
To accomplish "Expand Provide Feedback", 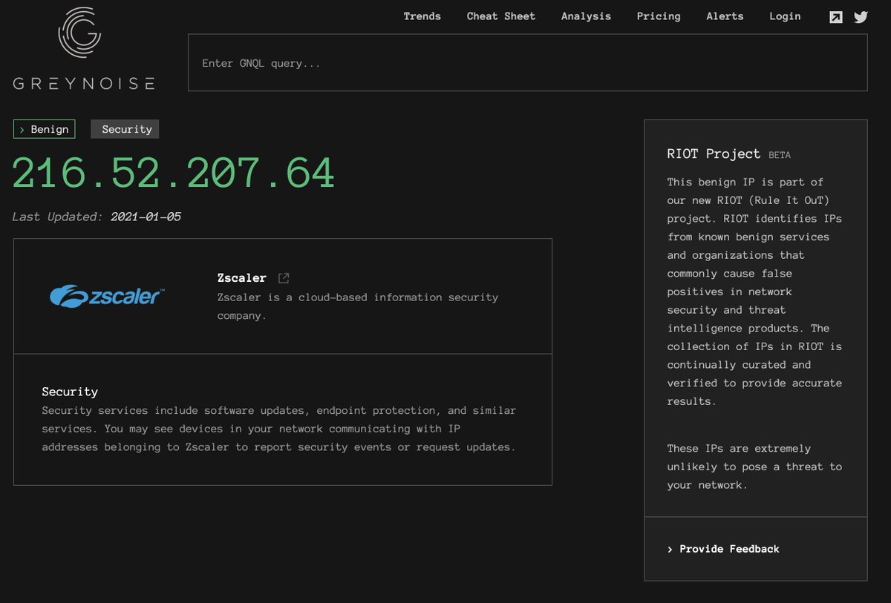I will 723,549.
